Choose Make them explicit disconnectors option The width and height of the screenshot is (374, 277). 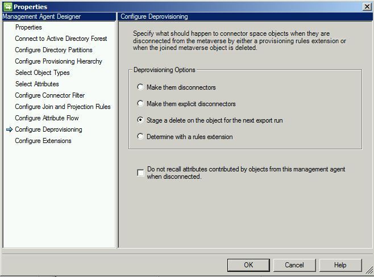point(140,103)
